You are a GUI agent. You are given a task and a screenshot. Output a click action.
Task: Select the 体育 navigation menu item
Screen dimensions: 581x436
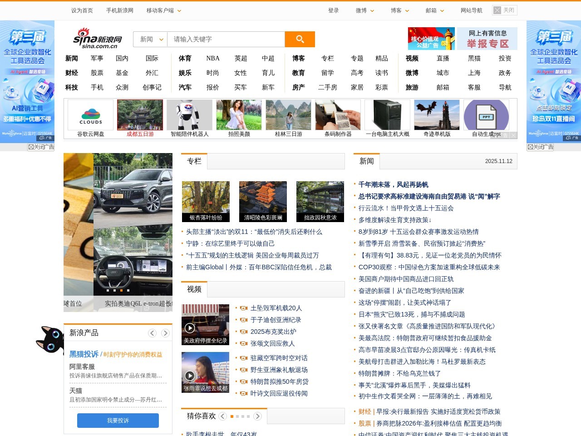point(185,58)
